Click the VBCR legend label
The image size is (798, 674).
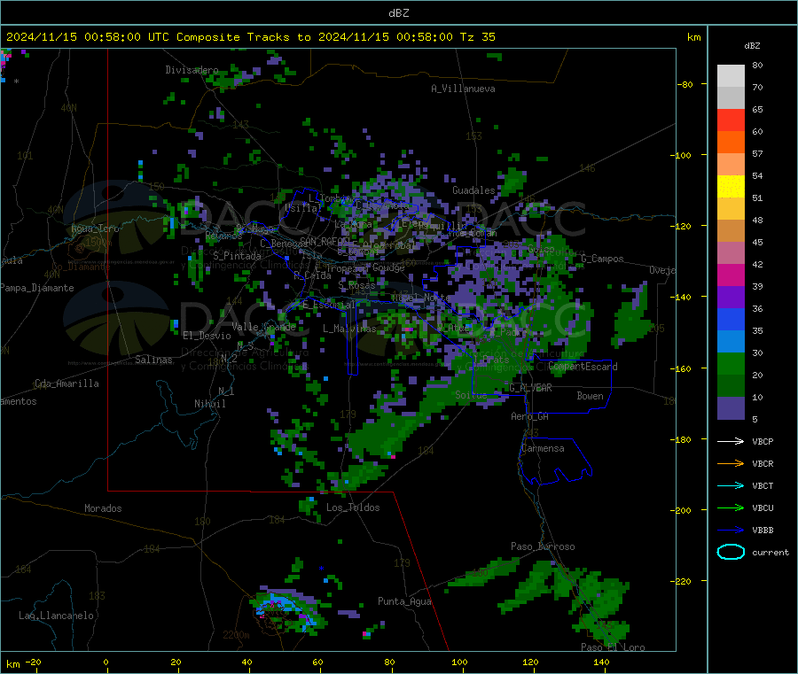[x=763, y=463]
